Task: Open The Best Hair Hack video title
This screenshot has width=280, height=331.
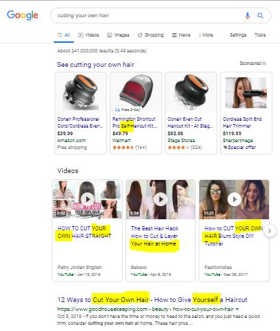Action: 154,236
